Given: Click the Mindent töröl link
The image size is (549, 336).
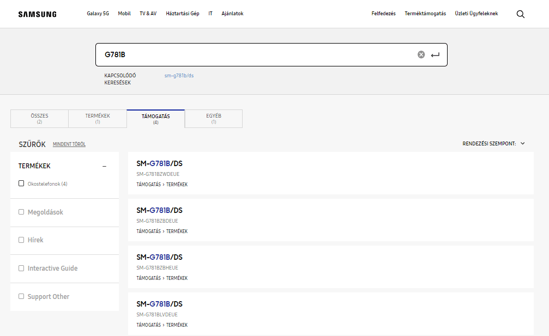Looking at the screenshot, I should click(x=69, y=144).
